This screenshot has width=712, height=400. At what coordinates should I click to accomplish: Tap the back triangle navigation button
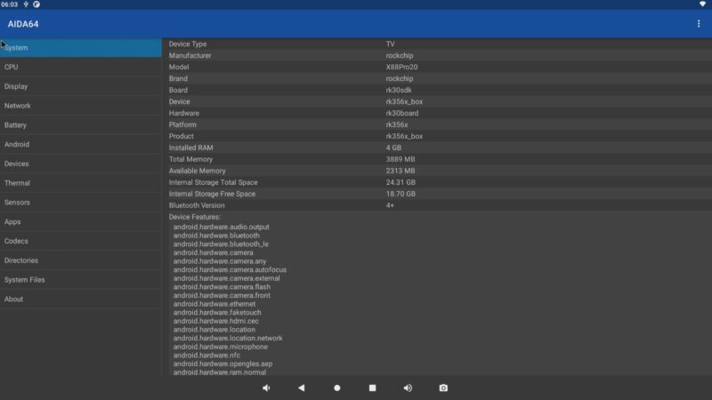301,388
